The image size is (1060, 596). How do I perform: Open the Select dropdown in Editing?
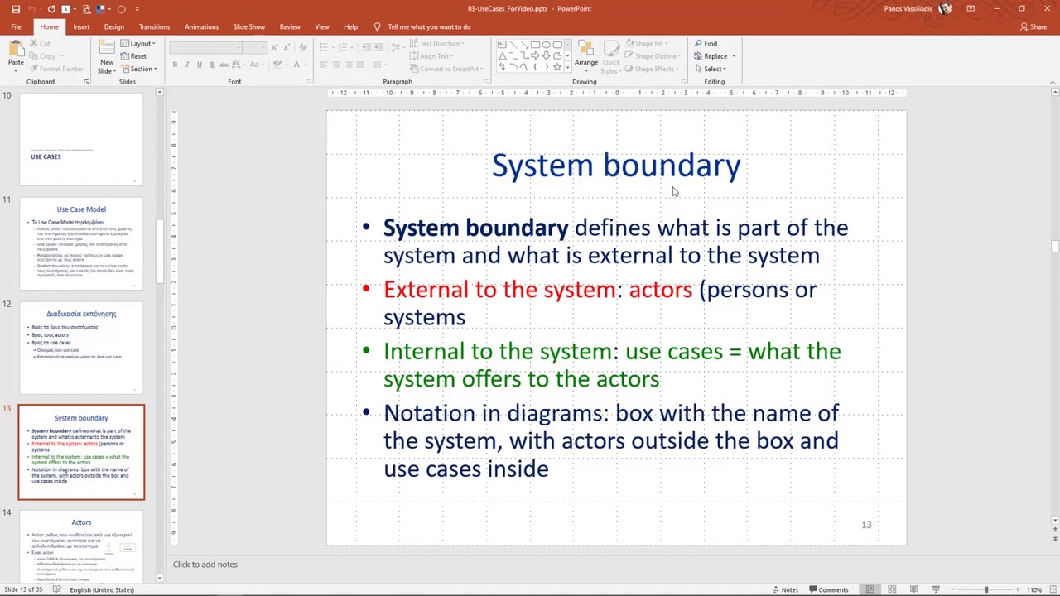click(x=710, y=69)
